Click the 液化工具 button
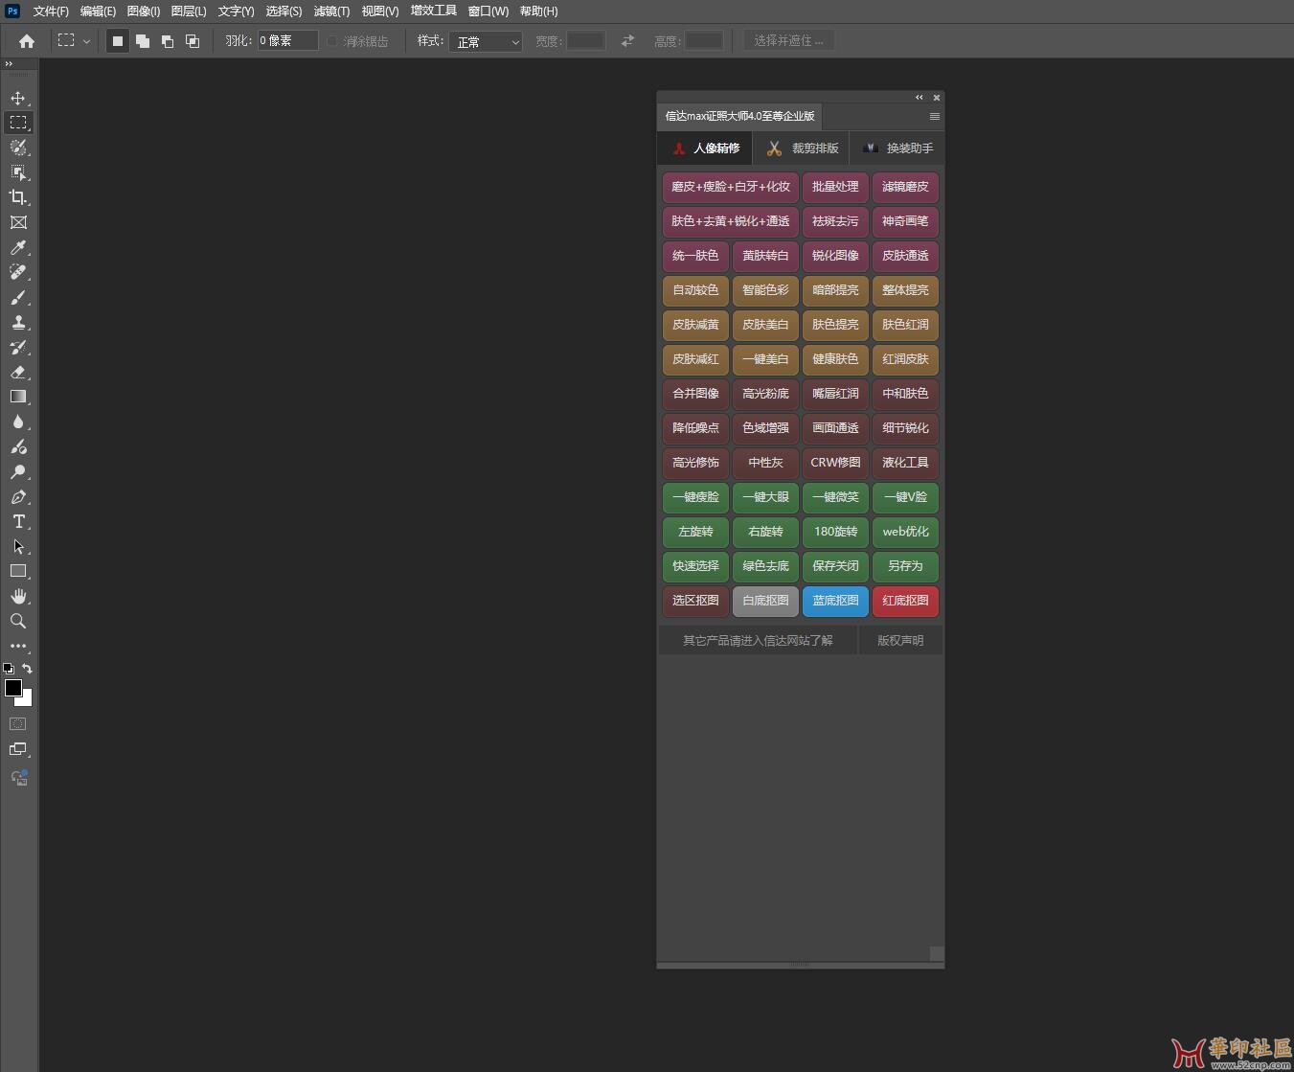Viewport: 1294px width, 1072px height. point(905,463)
